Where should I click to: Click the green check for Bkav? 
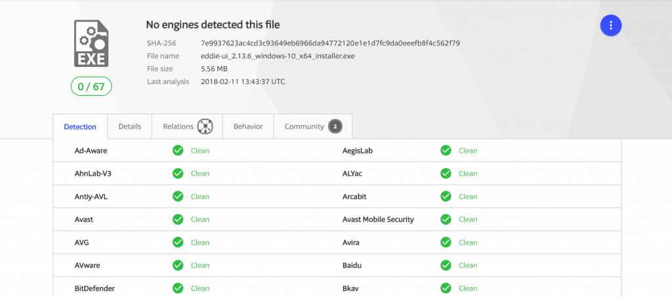tap(446, 288)
